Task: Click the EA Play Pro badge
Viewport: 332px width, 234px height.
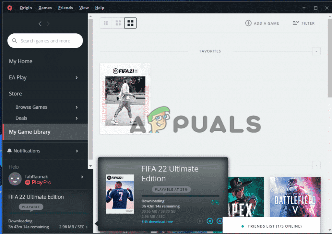Action: pyautogui.click(x=38, y=183)
